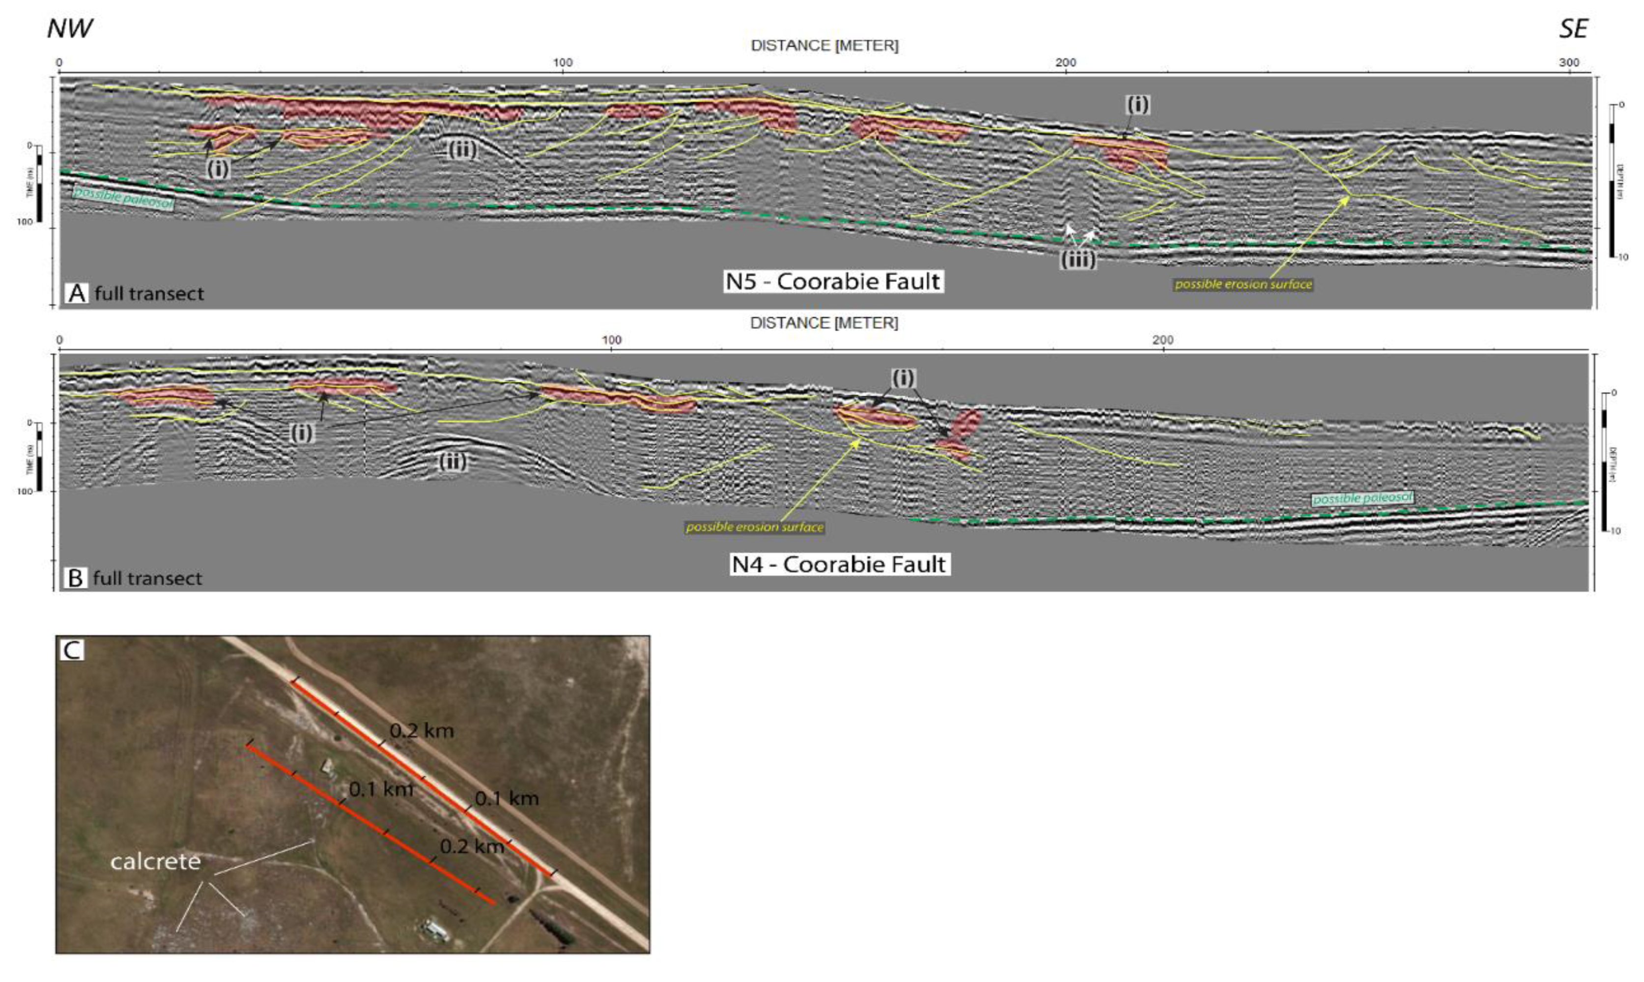Click the (iii) marker in panel A

click(x=1078, y=260)
